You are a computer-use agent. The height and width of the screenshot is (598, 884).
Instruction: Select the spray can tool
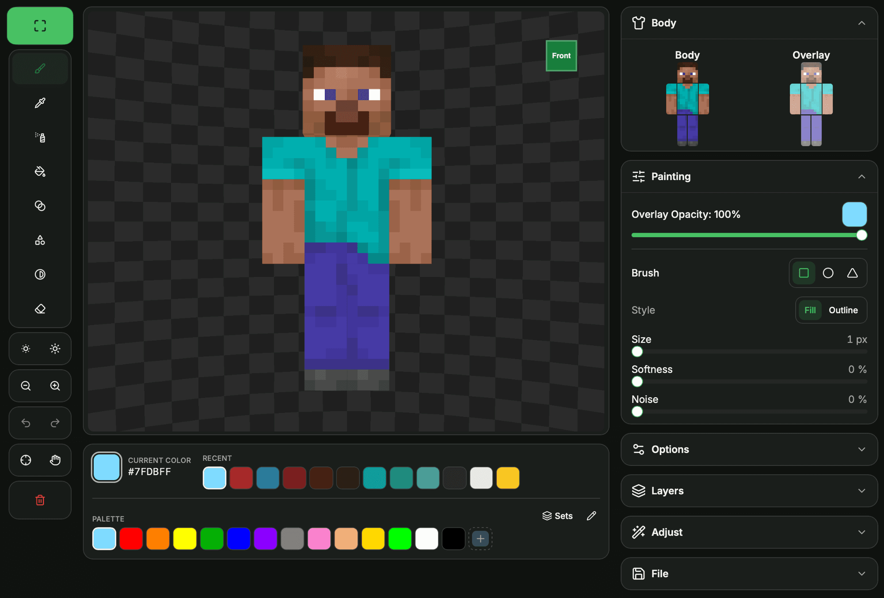pyautogui.click(x=40, y=137)
